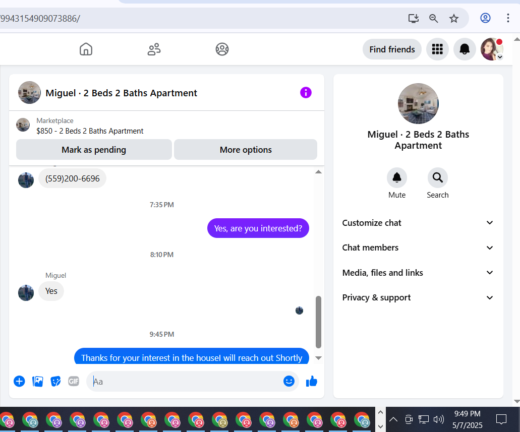The height and width of the screenshot is (432, 520).
Task: Open the conversation header apartment avatar
Action: click(30, 93)
